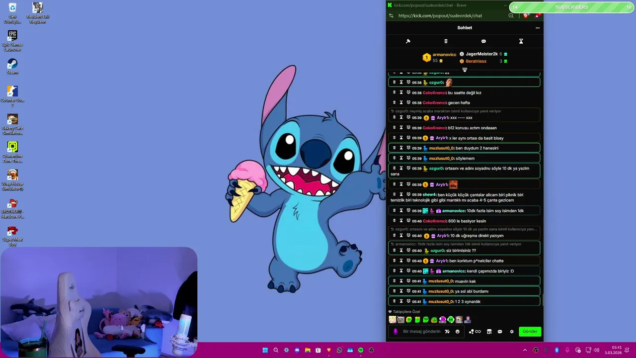The image size is (636, 358).
Task: Timeout sender of 'muavin kek' message
Action: pos(401,281)
